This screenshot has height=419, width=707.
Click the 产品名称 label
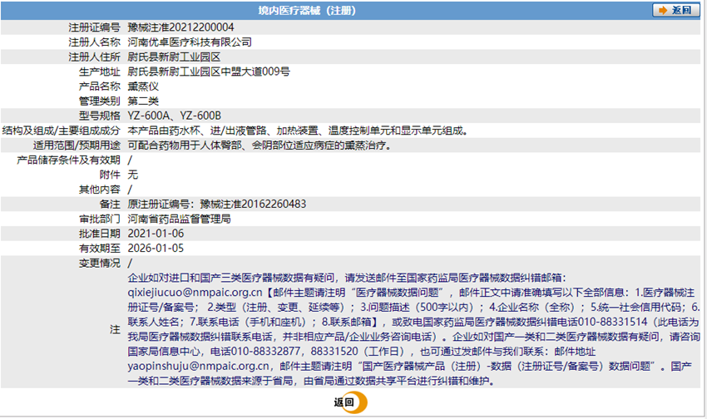[100, 86]
